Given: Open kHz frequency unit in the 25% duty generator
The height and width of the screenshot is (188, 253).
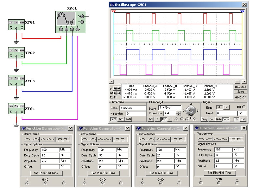Looking at the screenshot, I should coord(180,150).
